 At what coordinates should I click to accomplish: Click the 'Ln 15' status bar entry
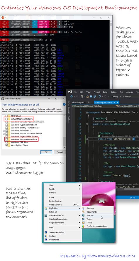(132, 198)
